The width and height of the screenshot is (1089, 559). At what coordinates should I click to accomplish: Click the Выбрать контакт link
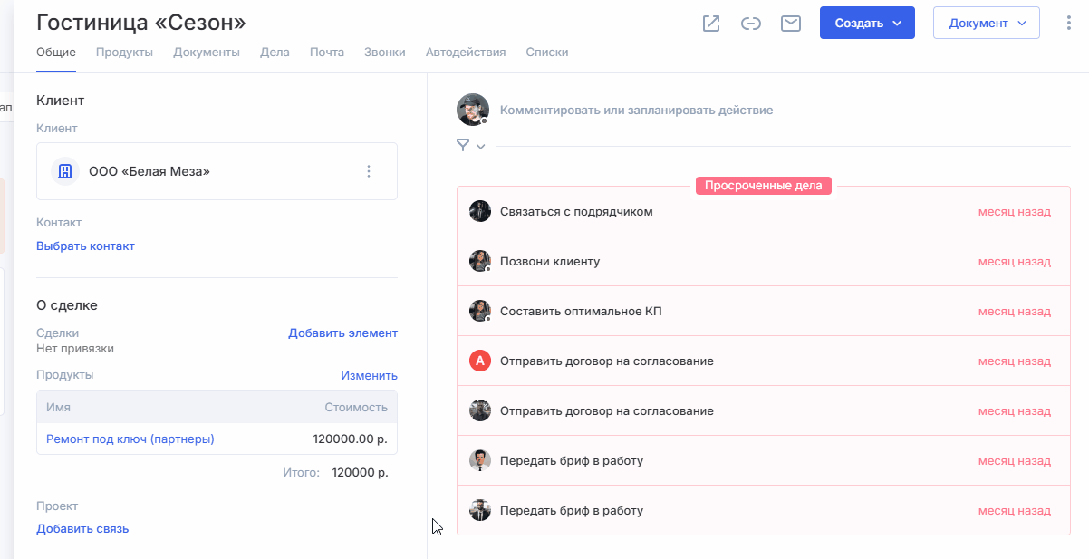(85, 246)
